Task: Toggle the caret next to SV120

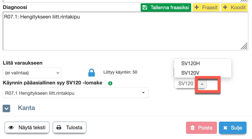Action: click(201, 84)
